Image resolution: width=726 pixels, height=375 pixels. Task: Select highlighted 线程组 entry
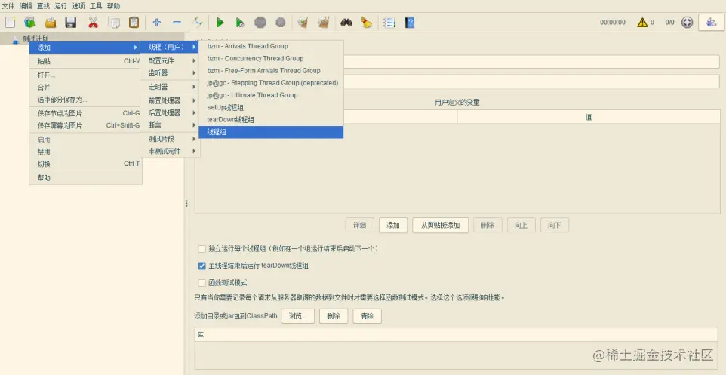pyautogui.click(x=272, y=132)
